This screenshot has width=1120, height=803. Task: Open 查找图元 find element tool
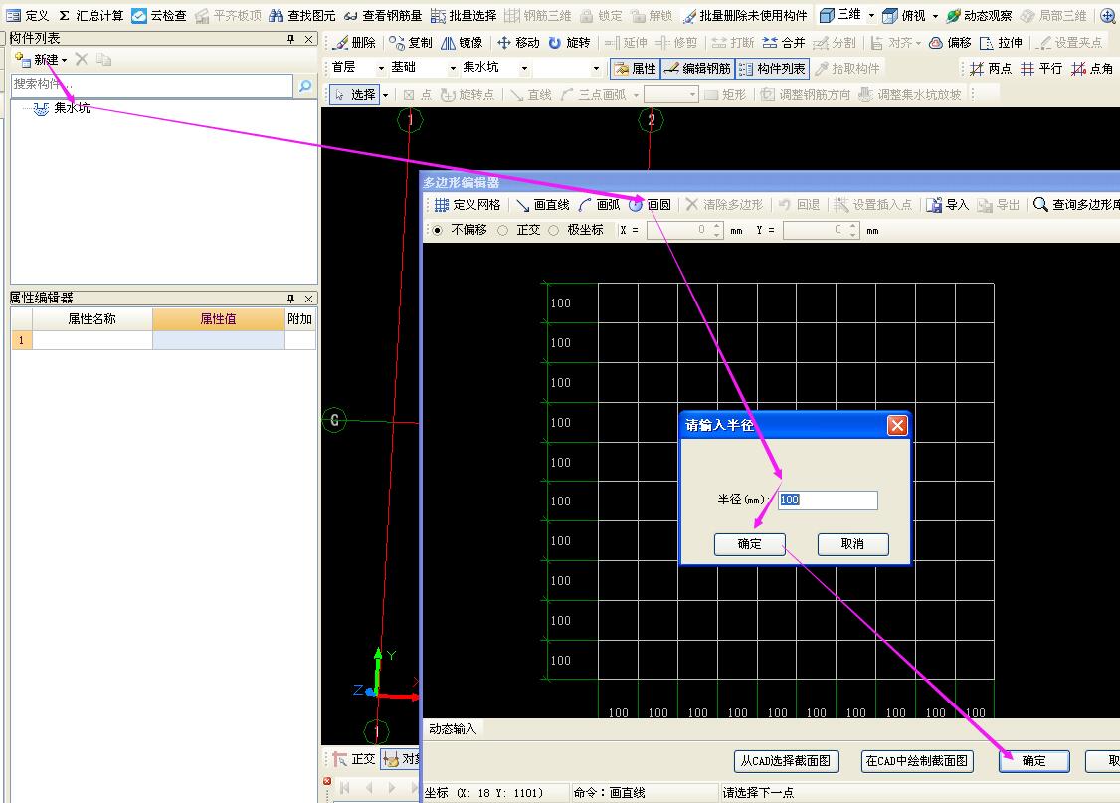302,15
